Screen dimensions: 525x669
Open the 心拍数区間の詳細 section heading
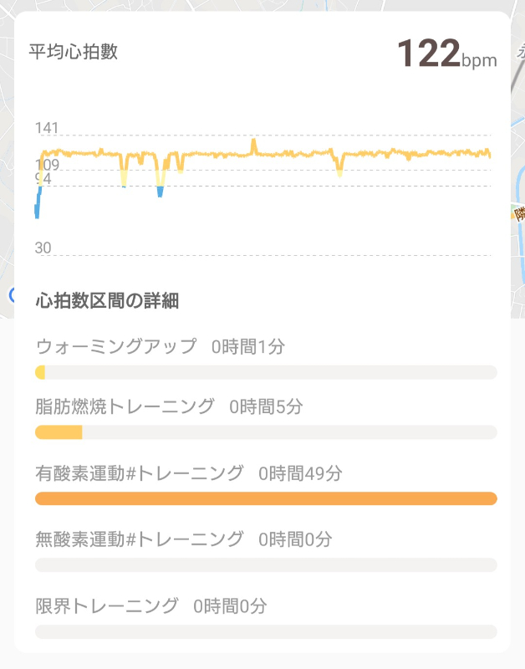pos(107,301)
